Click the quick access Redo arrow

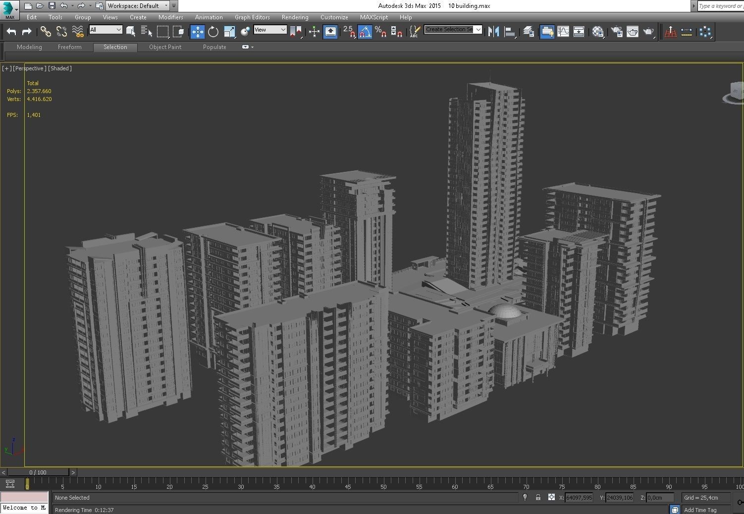(x=81, y=6)
